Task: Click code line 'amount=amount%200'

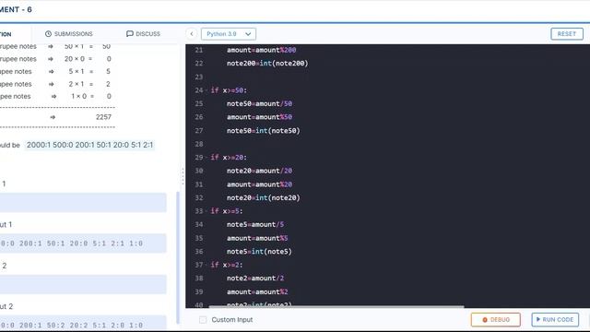Action: (x=261, y=50)
